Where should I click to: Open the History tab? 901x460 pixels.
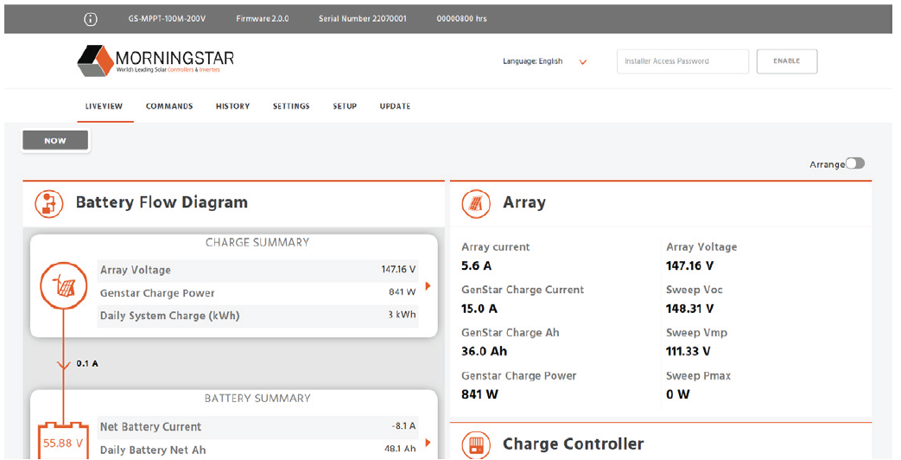point(232,106)
